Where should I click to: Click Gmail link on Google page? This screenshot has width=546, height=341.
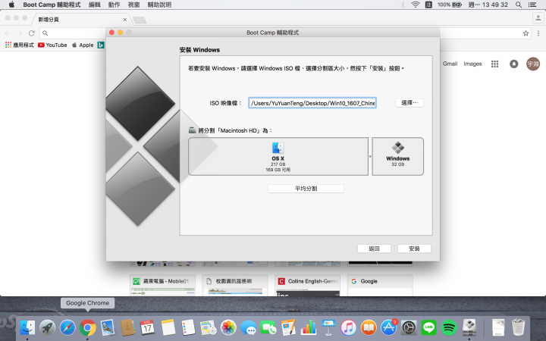450,64
